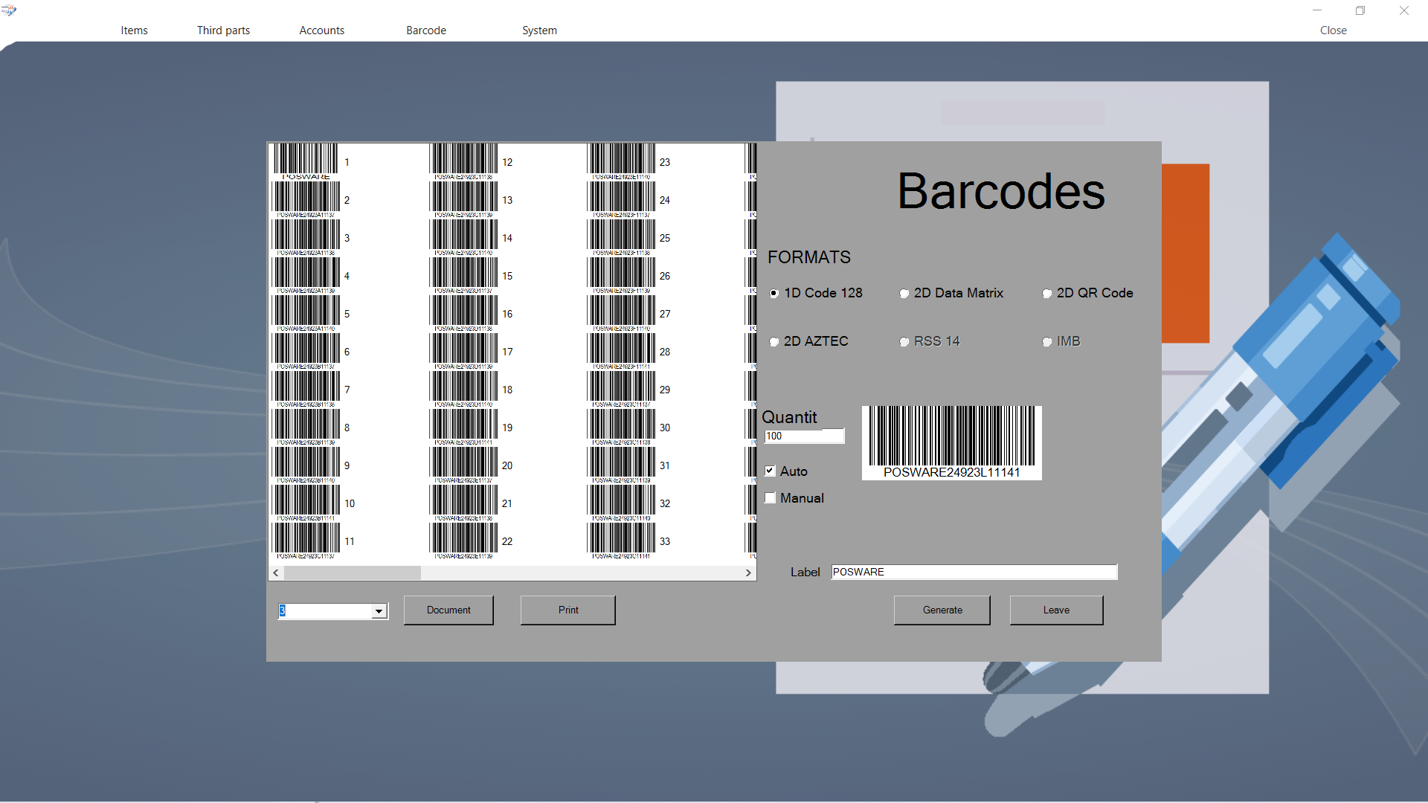
Task: Click the app logo icon in title bar
Action: tap(9, 10)
